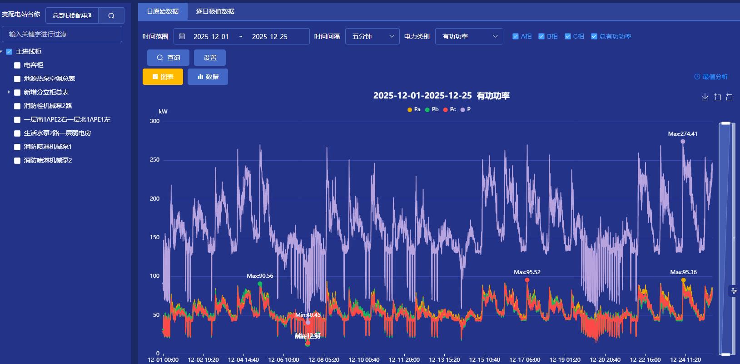Uncheck the A相 phase checkbox
This screenshot has width=740, height=364.
tap(516, 36)
